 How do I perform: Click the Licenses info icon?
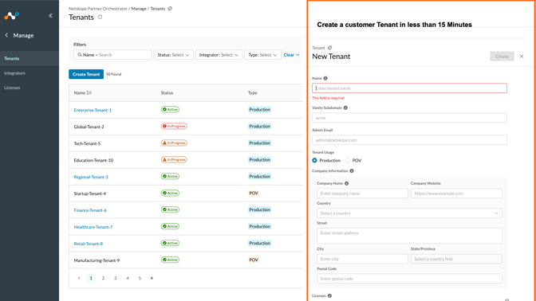click(x=329, y=296)
